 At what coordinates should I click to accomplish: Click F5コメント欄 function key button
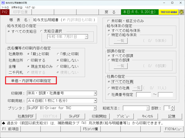(90, 129)
